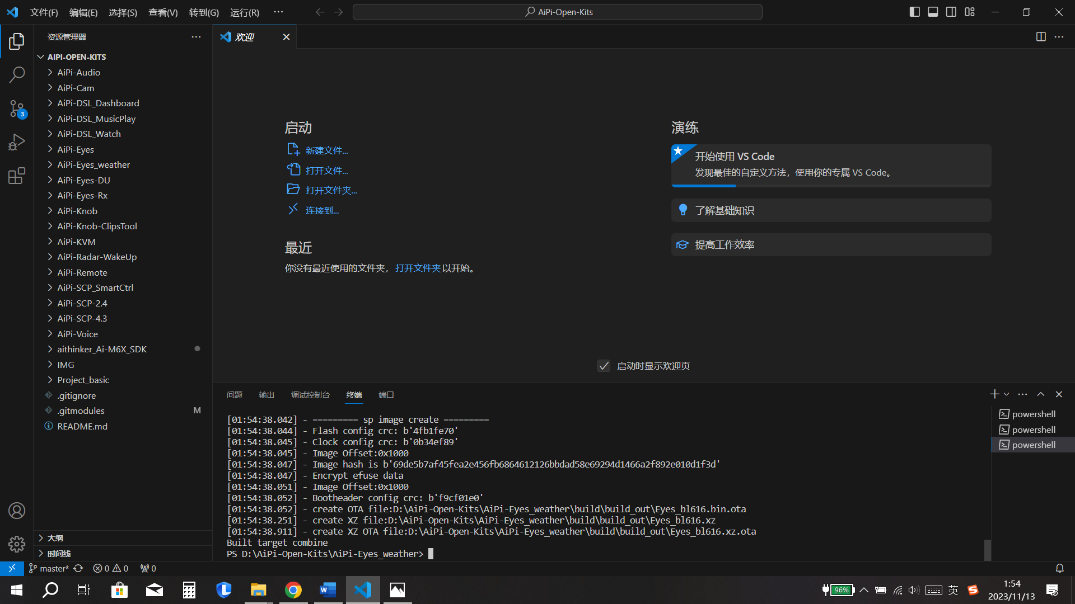Switch to the Problems (问题) panel tab
The height and width of the screenshot is (604, 1075).
pos(235,395)
